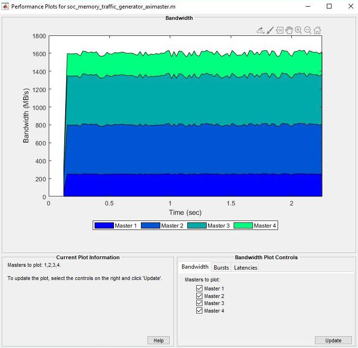The height and width of the screenshot is (348, 358).
Task: Enable the data tips tool
Action: point(279,30)
